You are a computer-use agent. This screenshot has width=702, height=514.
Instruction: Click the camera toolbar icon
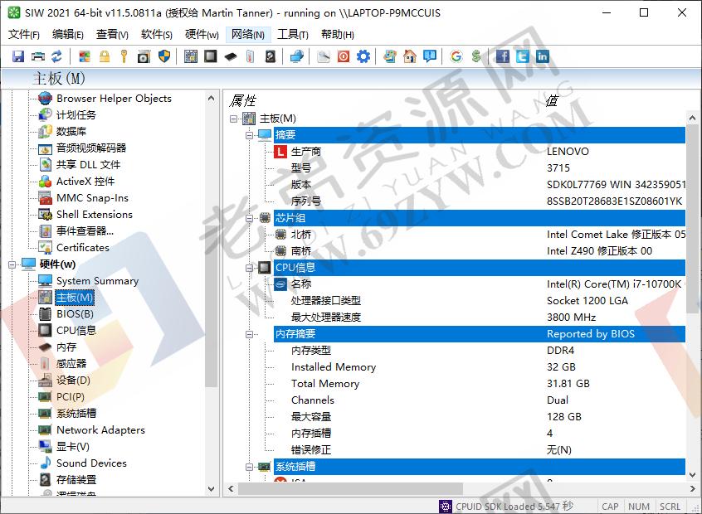[x=144, y=56]
